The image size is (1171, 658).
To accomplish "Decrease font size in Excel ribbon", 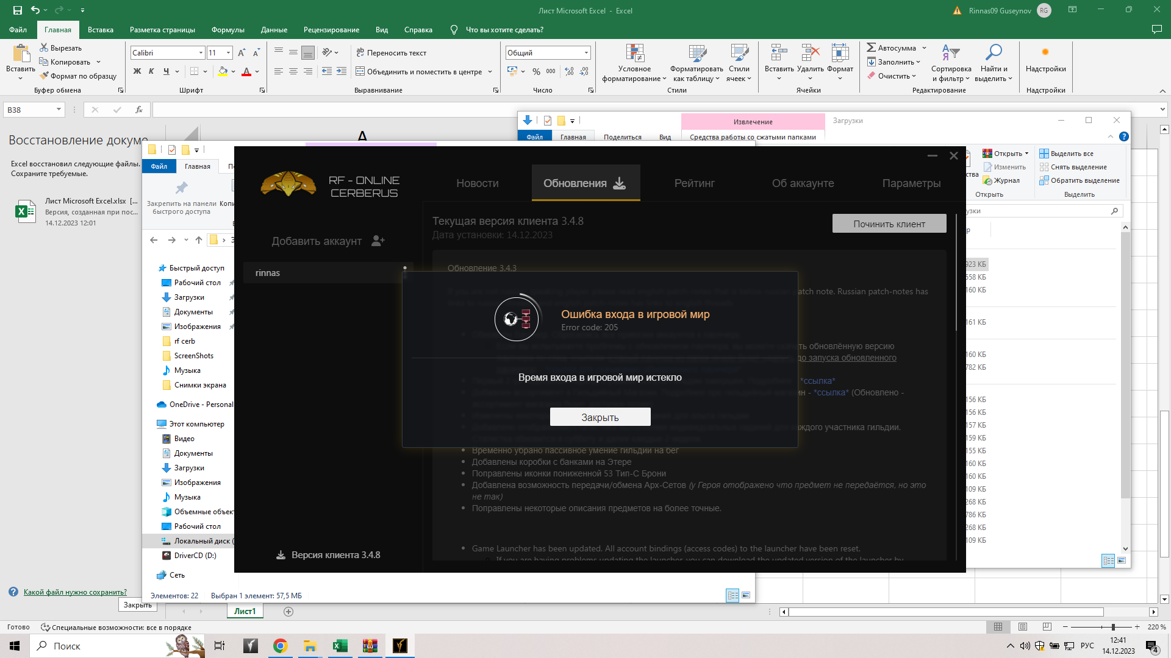I will click(x=257, y=53).
